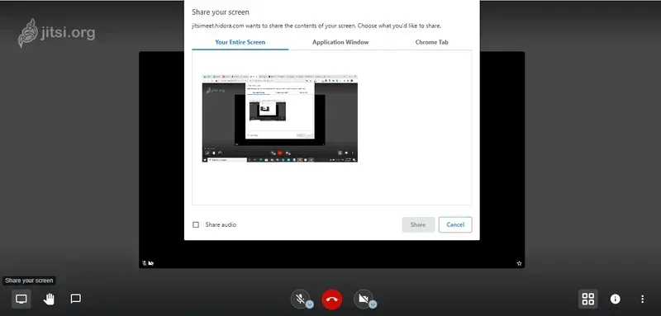661x316 pixels.
Task: Click the Share your screen monitor icon
Action: point(21,299)
